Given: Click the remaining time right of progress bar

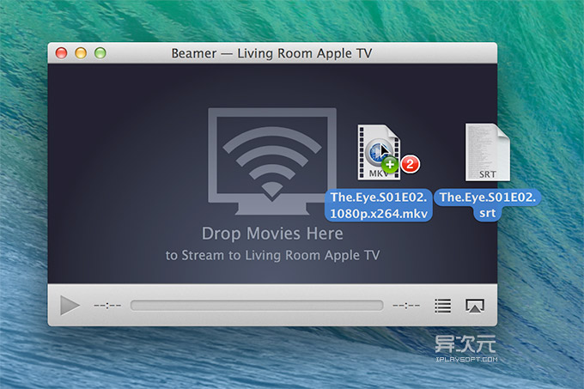Looking at the screenshot, I should click(406, 305).
